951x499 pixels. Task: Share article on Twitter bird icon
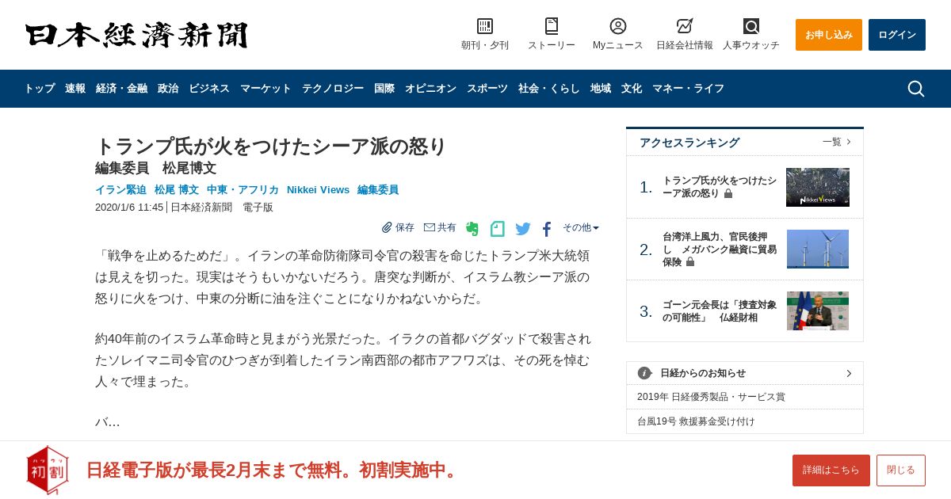(523, 229)
